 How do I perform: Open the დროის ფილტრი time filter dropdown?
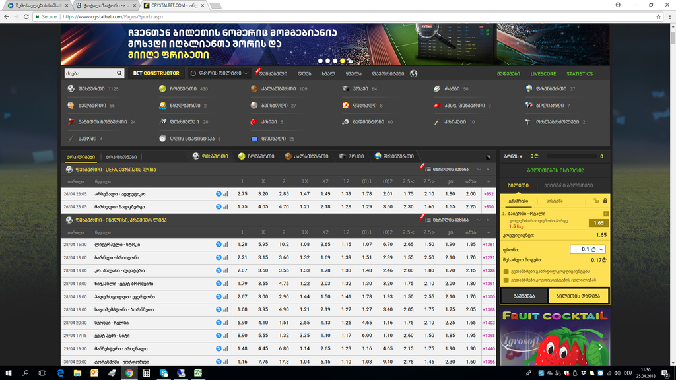219,73
